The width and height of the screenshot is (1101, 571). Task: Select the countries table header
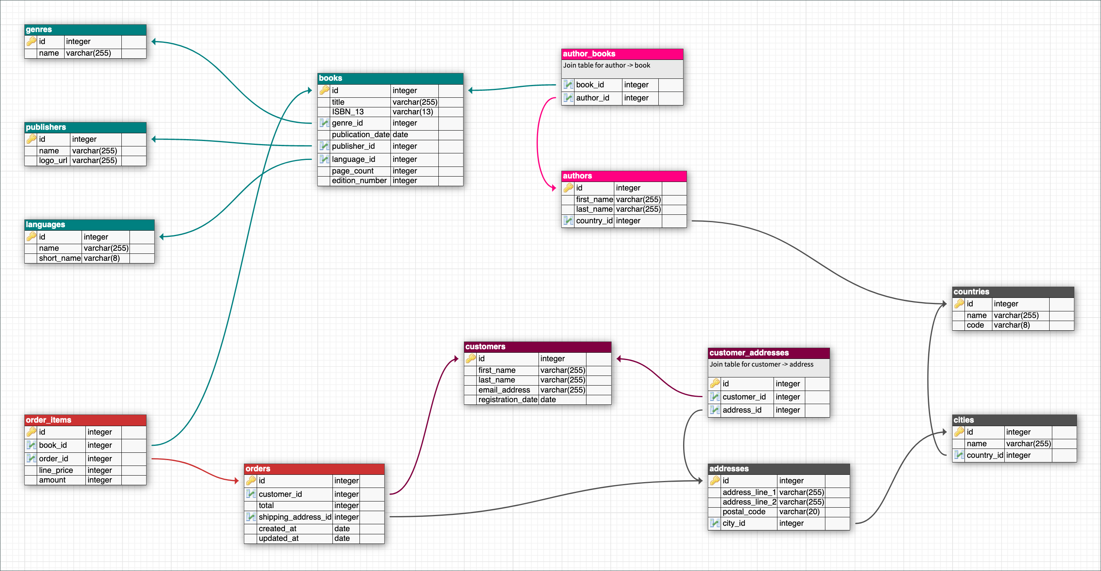point(1013,292)
